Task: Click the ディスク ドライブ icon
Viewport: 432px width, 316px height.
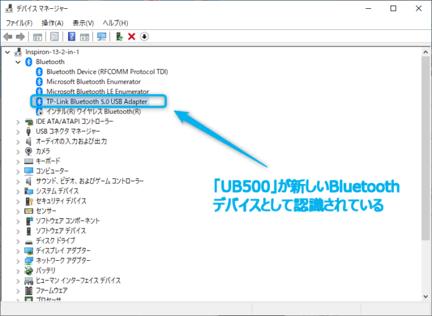Action: [29, 242]
